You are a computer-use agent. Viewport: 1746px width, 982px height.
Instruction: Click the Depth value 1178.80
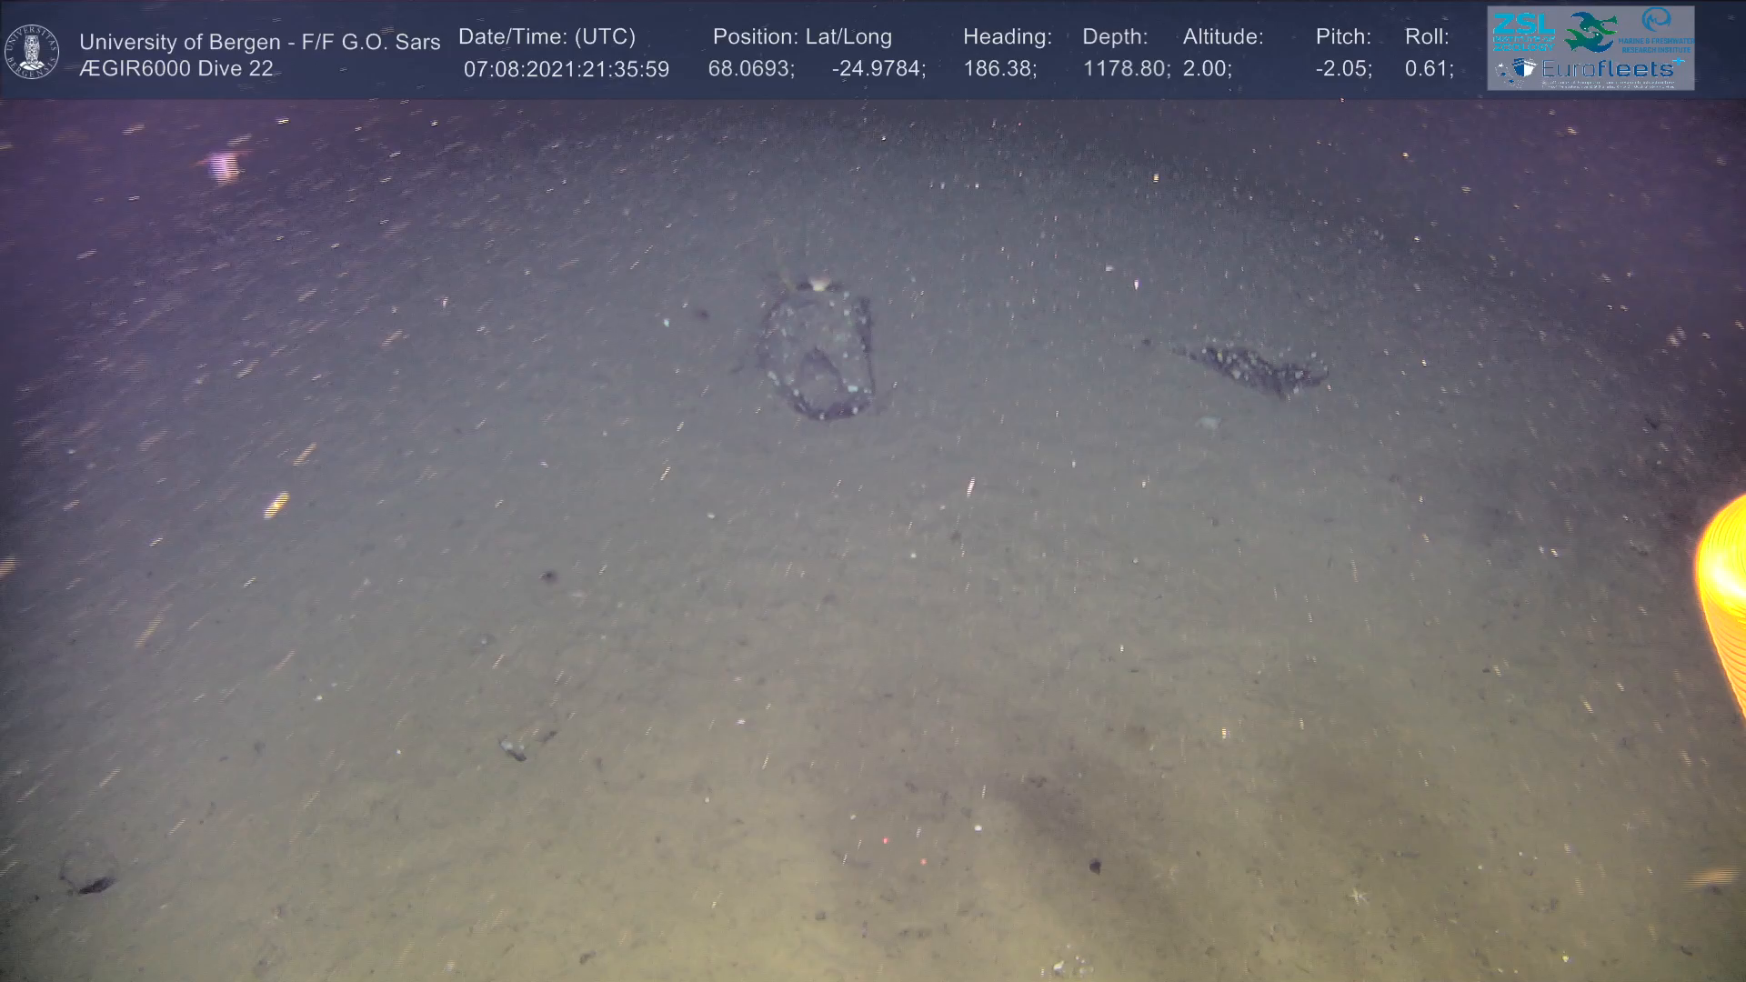[x=1126, y=69]
